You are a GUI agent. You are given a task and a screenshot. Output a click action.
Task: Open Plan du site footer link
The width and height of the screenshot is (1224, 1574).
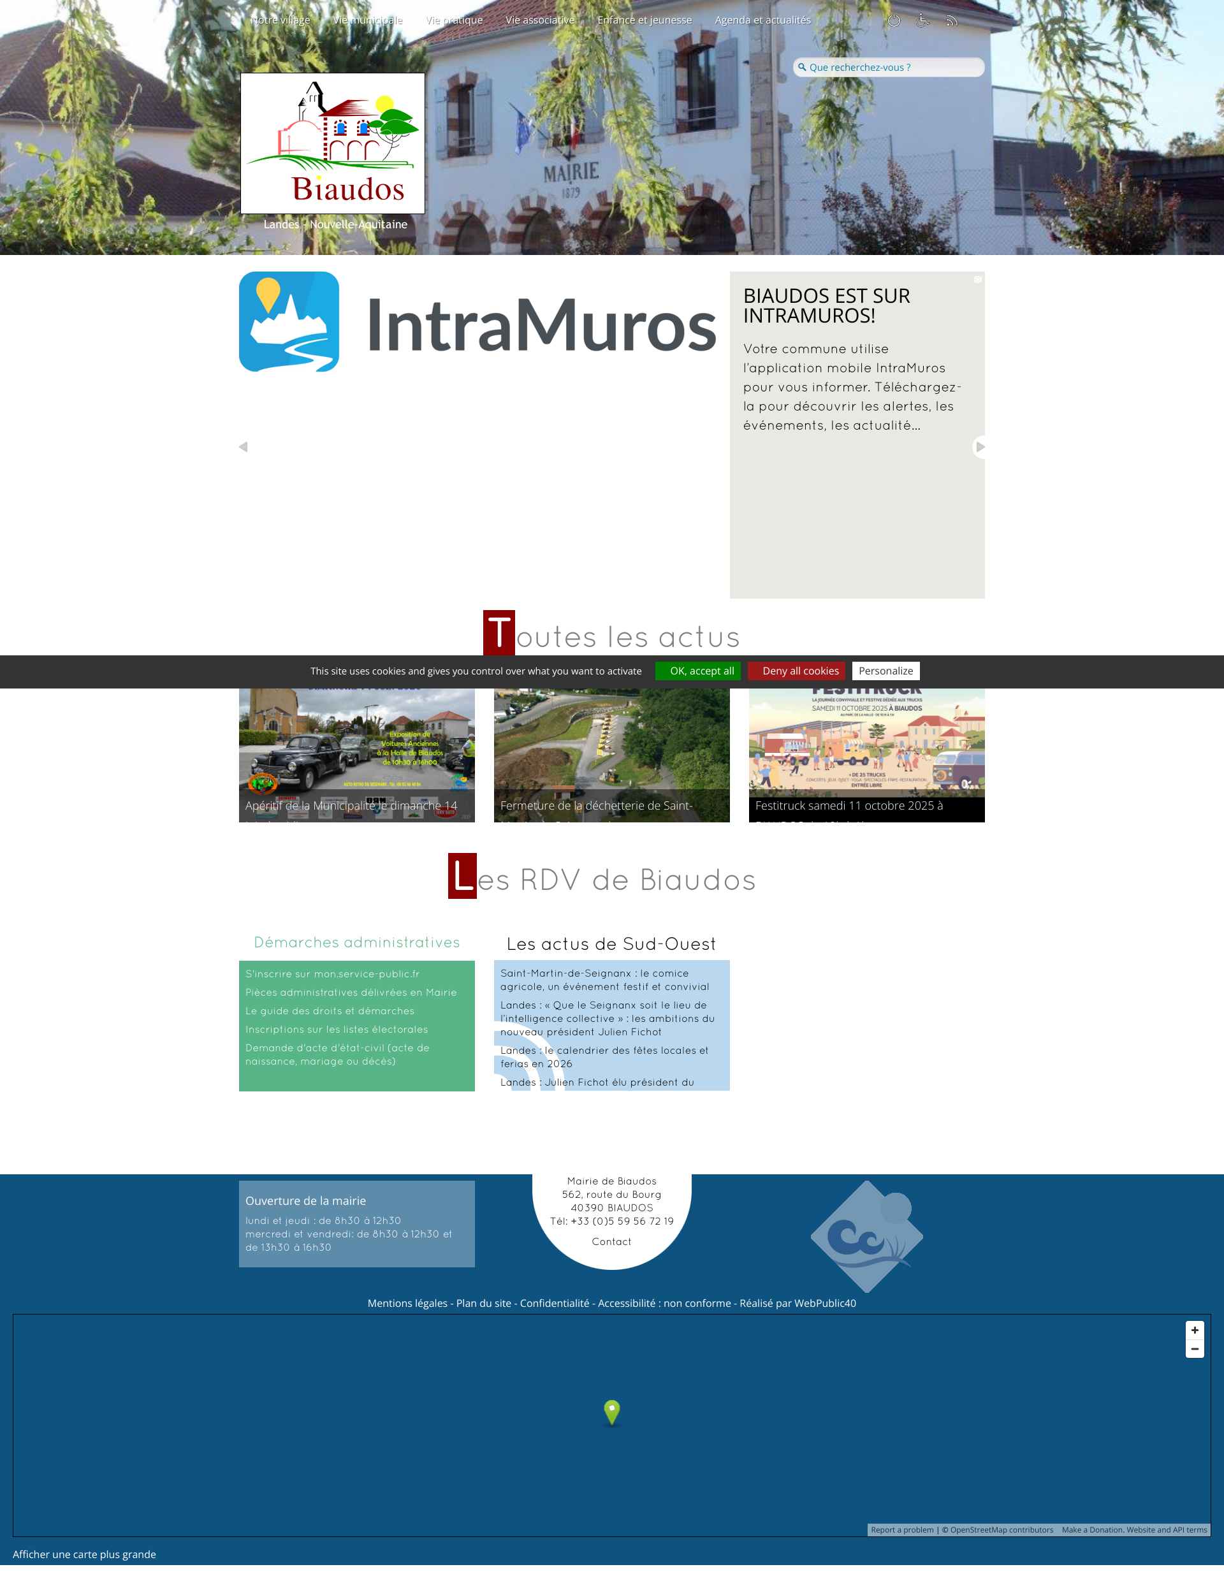click(484, 1303)
